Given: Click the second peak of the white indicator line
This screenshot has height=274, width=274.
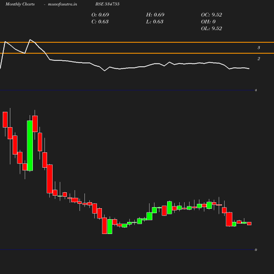Looking at the screenshot, I should point(30,39).
